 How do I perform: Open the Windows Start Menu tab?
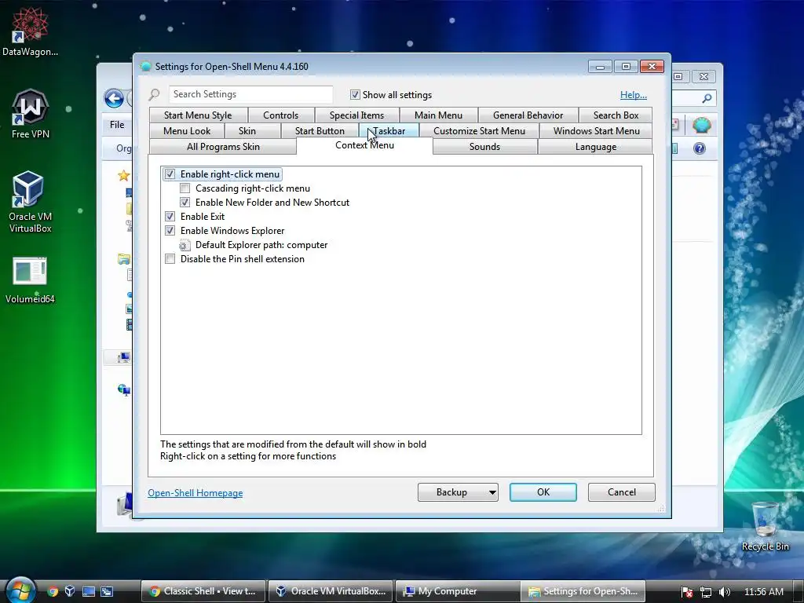click(x=597, y=131)
